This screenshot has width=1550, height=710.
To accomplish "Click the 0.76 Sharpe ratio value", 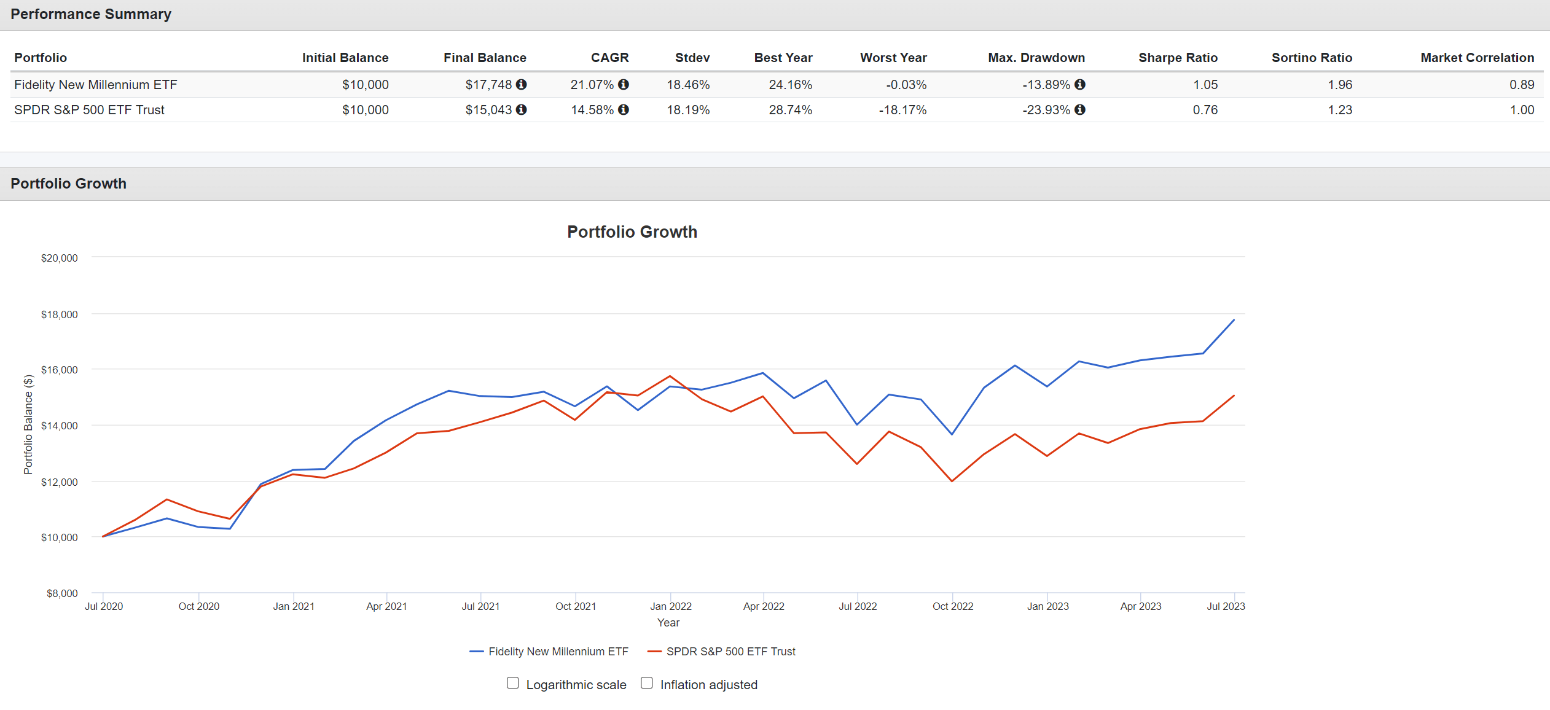I will coord(1205,110).
